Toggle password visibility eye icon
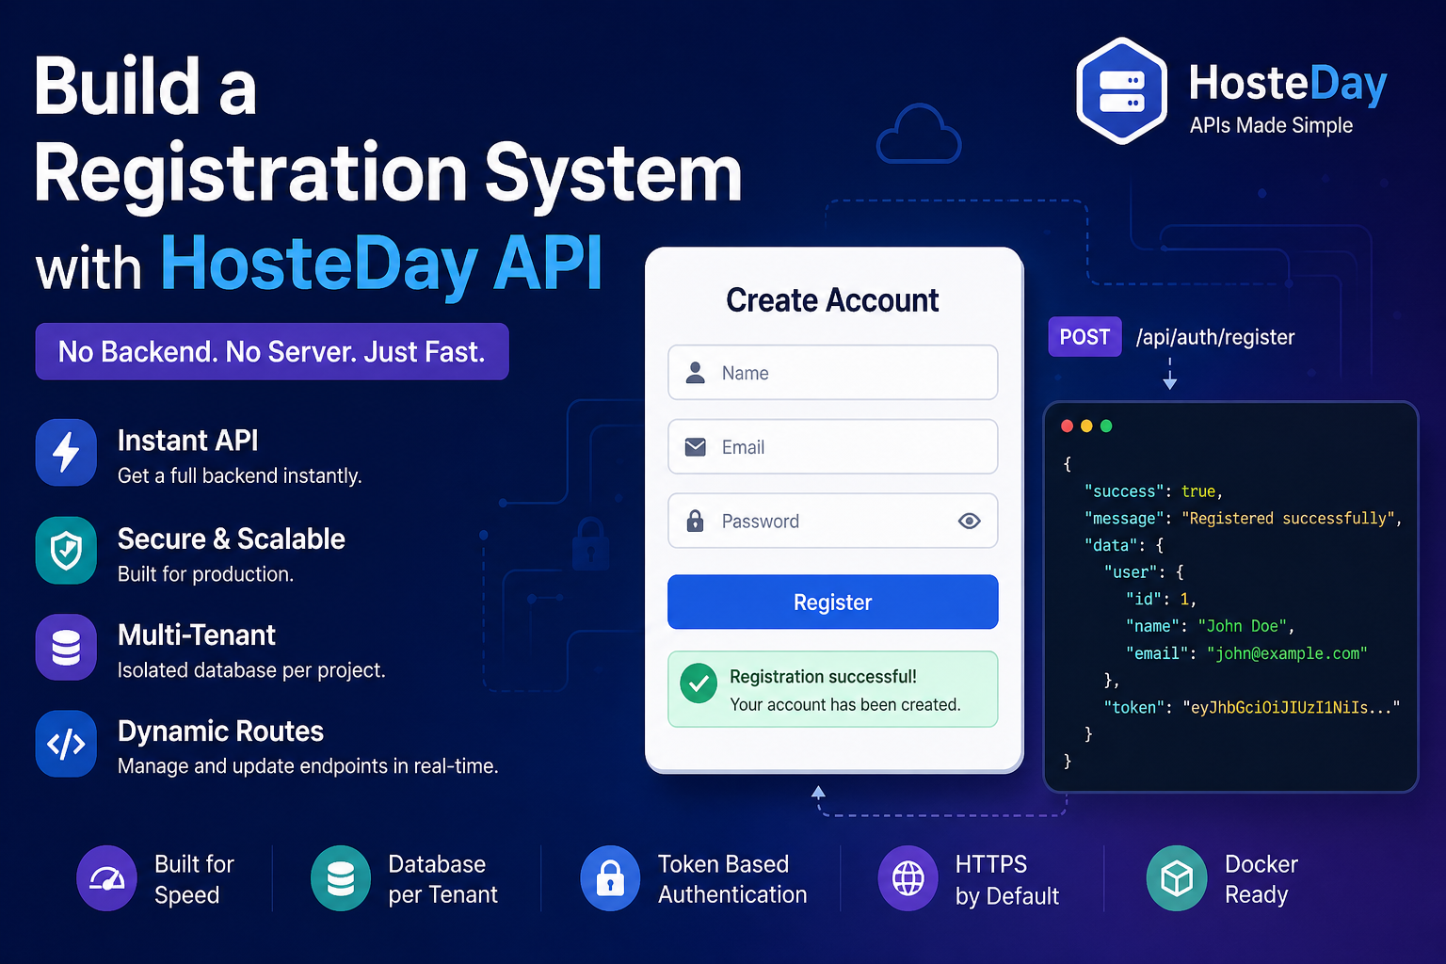The image size is (1446, 964). point(970,521)
